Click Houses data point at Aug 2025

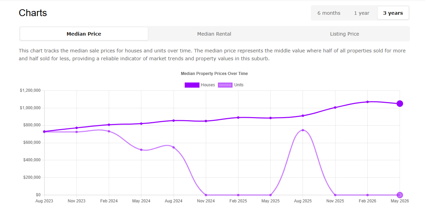click(x=303, y=116)
